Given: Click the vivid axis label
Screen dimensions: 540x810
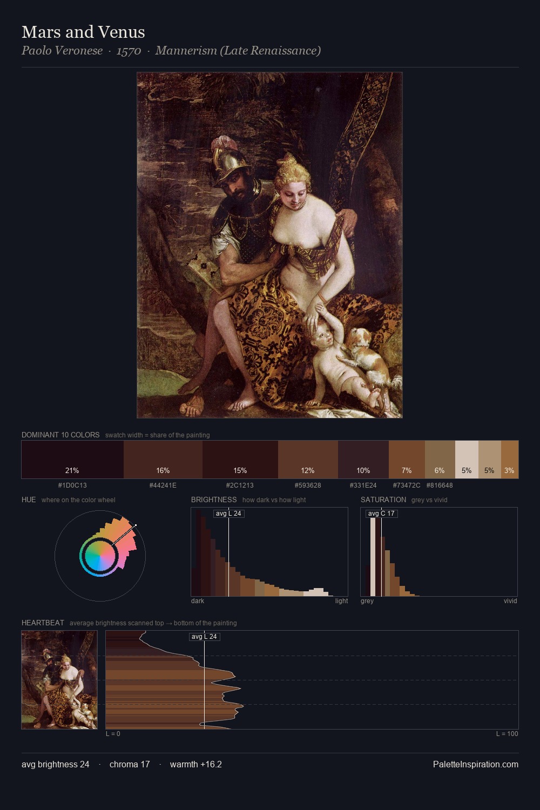Looking at the screenshot, I should [510, 601].
